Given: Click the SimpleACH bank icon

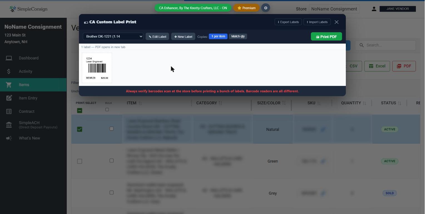Looking at the screenshot, I should (x=9, y=125).
